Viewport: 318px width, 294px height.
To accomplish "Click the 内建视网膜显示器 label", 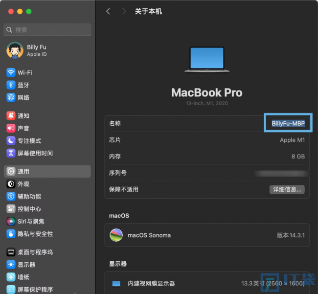I will [151, 283].
